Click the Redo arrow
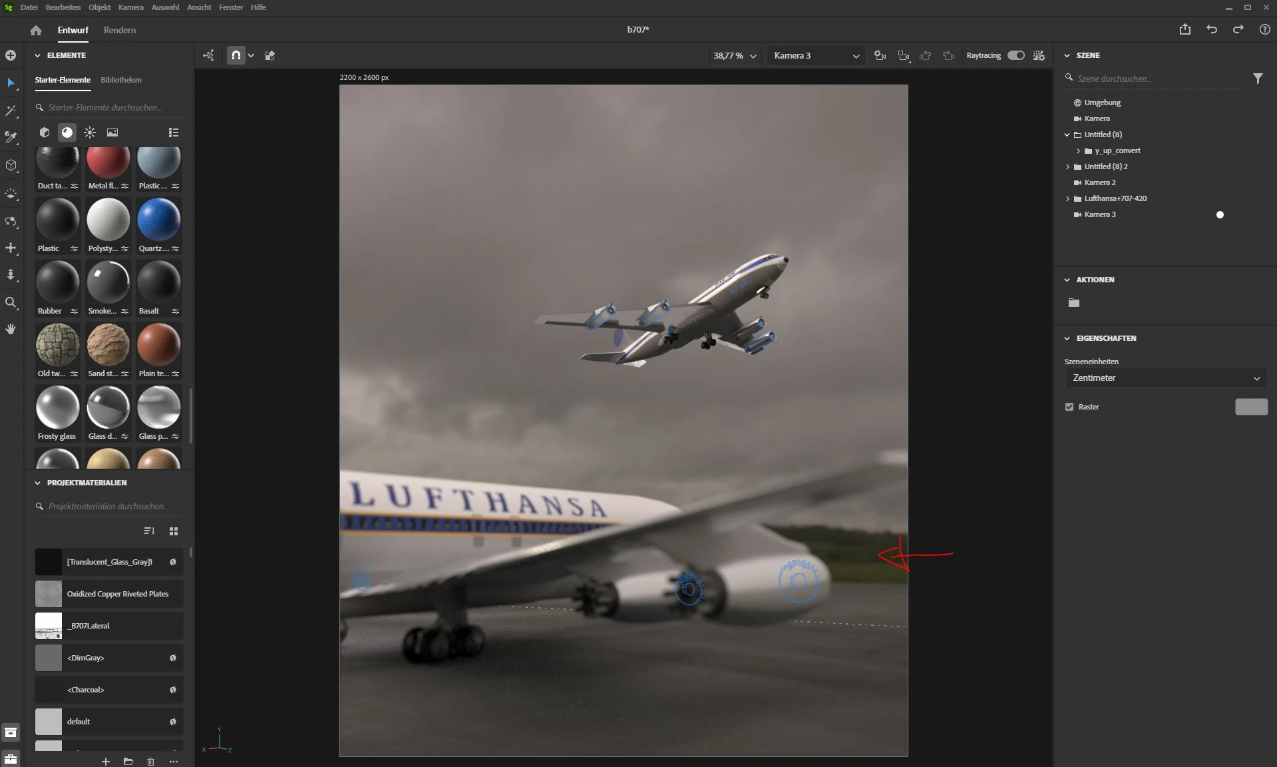This screenshot has height=767, width=1277. [x=1238, y=29]
